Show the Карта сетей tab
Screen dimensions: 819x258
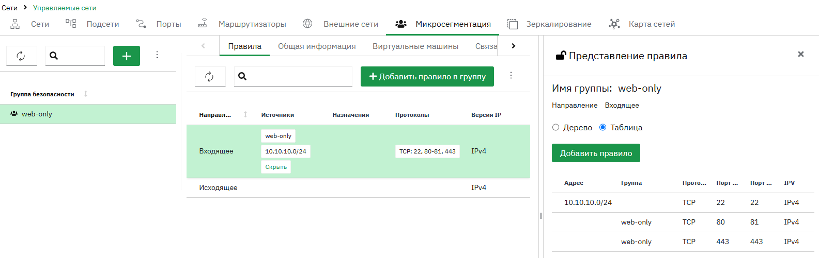[x=642, y=24]
